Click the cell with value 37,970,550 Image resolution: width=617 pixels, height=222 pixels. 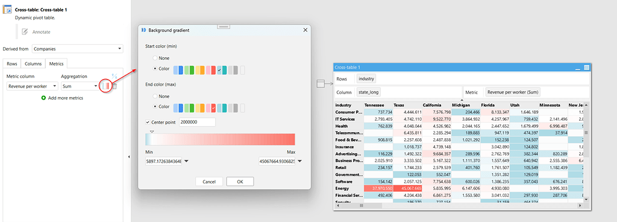378,189
